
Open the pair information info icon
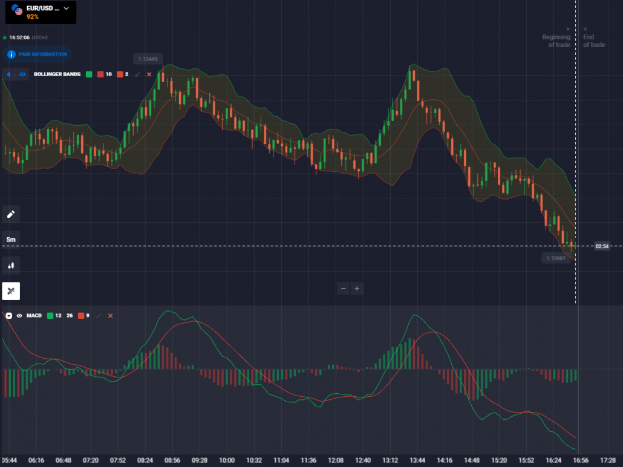click(x=10, y=54)
